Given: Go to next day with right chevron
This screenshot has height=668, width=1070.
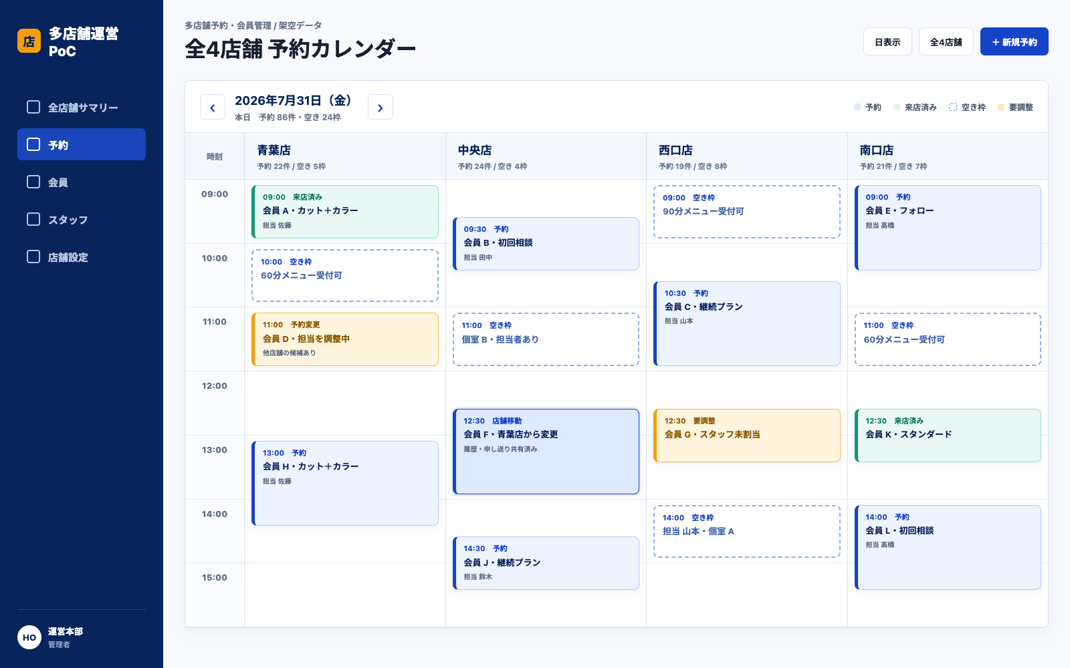Looking at the screenshot, I should 381,107.
